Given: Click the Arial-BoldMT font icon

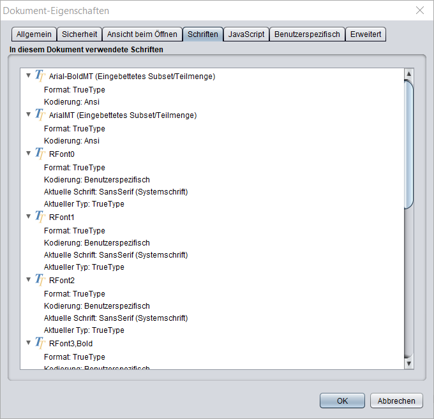Looking at the screenshot, I should pyautogui.click(x=40, y=77).
